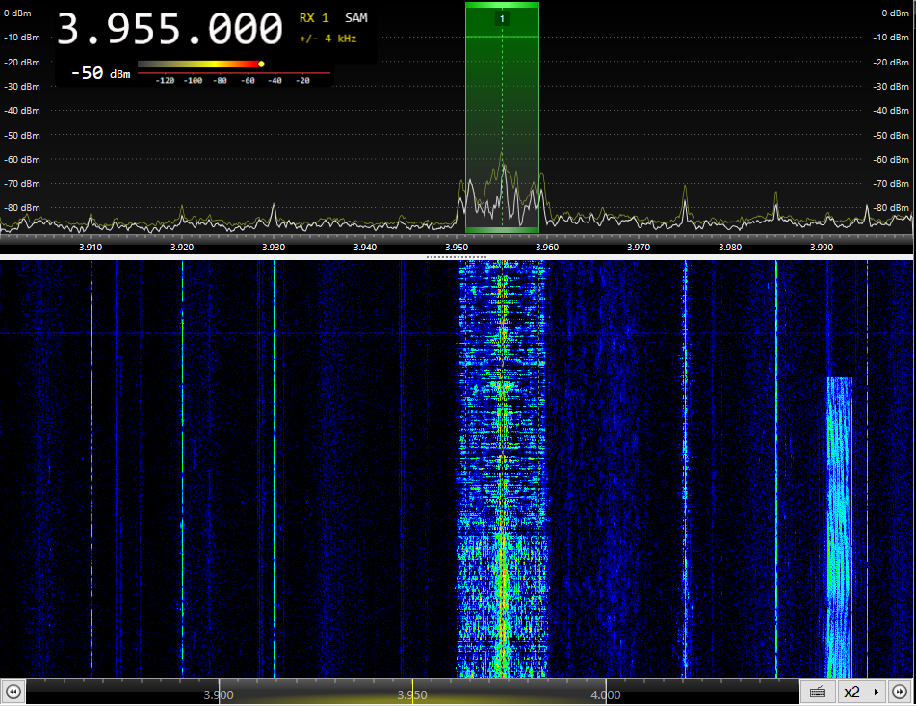Click the SAM demodulation mode label
Screen dimensions: 916x706
pyautogui.click(x=355, y=18)
